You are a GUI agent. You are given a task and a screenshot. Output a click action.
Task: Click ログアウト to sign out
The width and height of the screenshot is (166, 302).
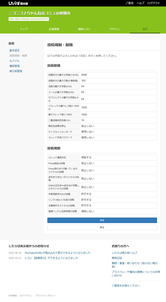(x=154, y=3)
